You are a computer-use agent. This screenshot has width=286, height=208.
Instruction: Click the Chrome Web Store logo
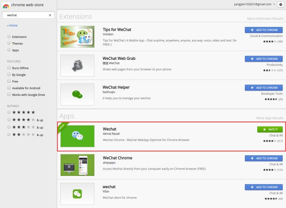click(6, 5)
